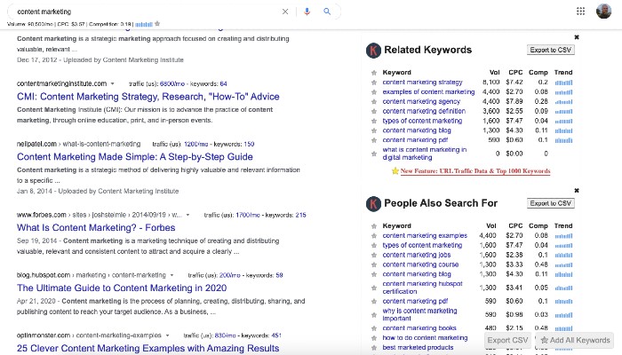The height and width of the screenshot is (355, 622).
Task: Close the Related Keywords widget
Action: coord(576,37)
